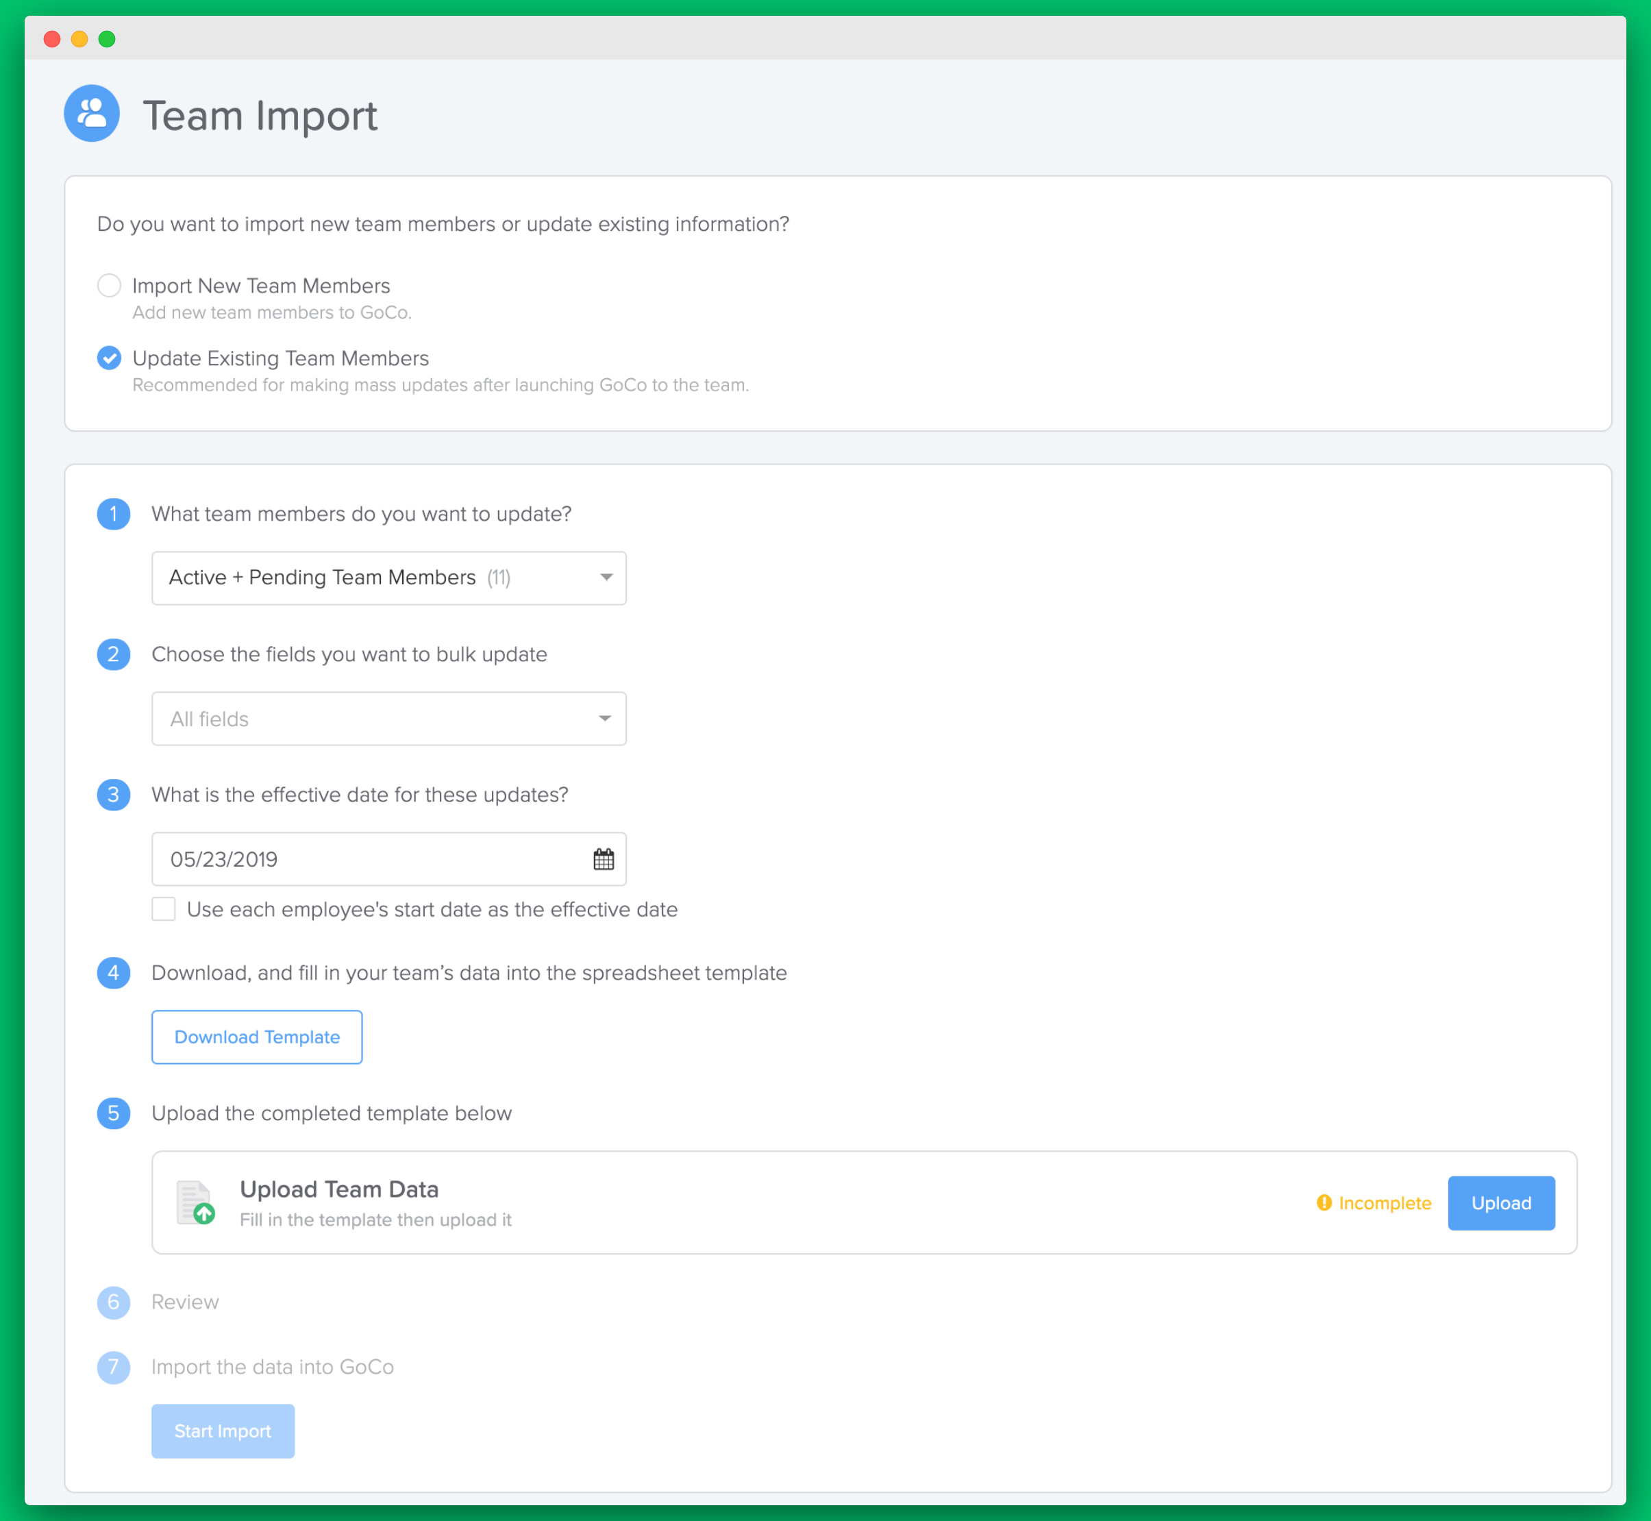Close the window with red button
Image resolution: width=1651 pixels, height=1521 pixels.
tap(52, 38)
